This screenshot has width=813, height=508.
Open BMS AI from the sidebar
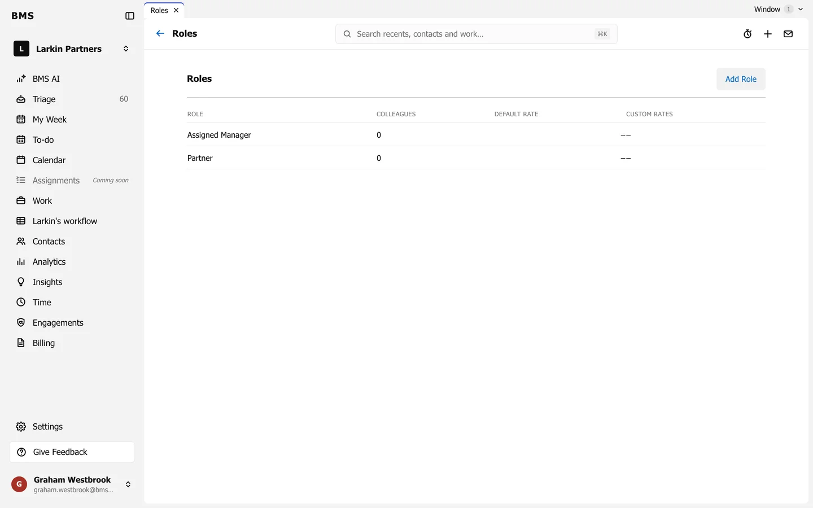[72, 79]
